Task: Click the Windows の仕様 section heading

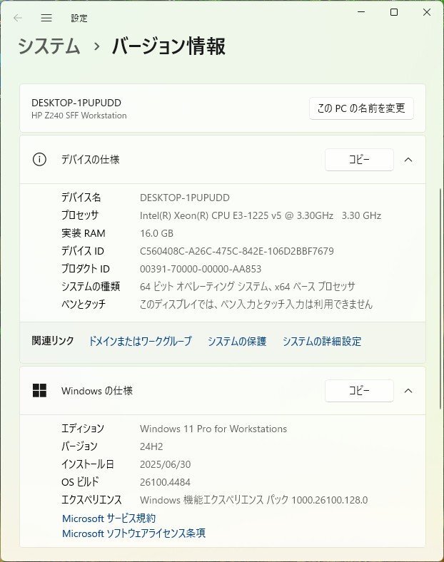Action: pyautogui.click(x=97, y=390)
